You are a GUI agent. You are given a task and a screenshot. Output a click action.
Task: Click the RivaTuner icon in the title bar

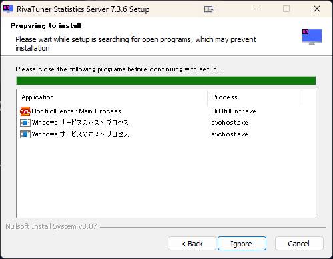tap(8, 9)
